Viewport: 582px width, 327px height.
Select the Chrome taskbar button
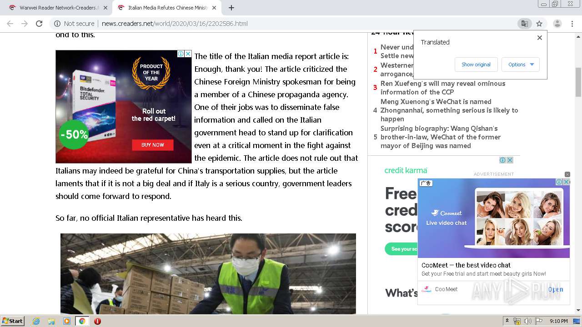pyautogui.click(x=82, y=321)
